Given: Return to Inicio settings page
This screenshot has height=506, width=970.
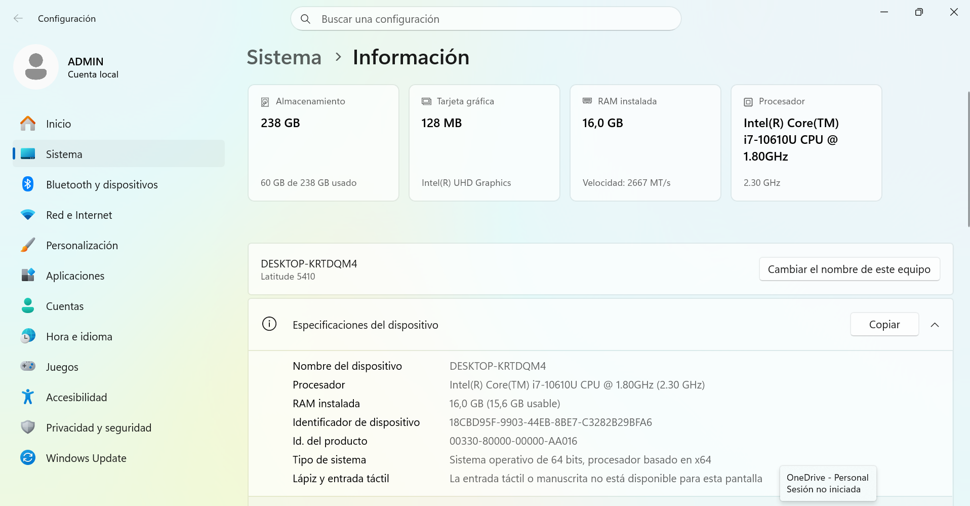Looking at the screenshot, I should pos(58,124).
